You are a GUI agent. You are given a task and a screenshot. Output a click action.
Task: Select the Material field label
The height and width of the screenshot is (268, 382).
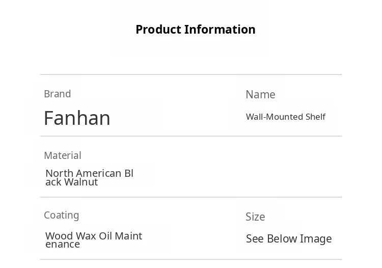click(x=63, y=155)
